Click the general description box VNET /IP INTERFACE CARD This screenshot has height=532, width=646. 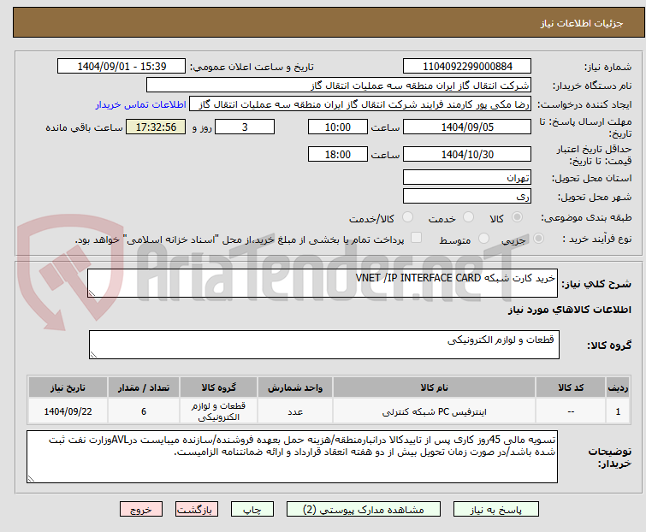[323, 283]
